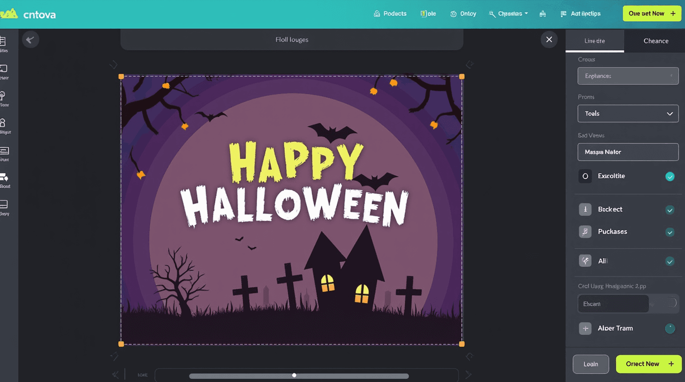Click the Alper Tram label
The image size is (685, 382).
pyautogui.click(x=615, y=328)
